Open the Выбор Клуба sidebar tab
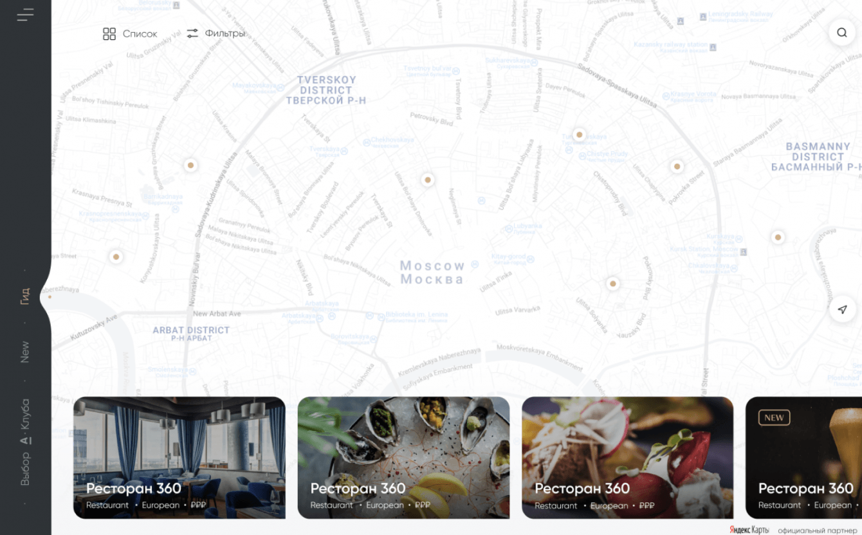Screen dimensions: 862x535 (x=24, y=442)
